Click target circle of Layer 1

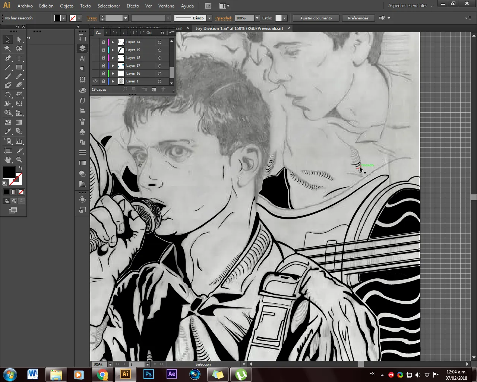pos(159,81)
